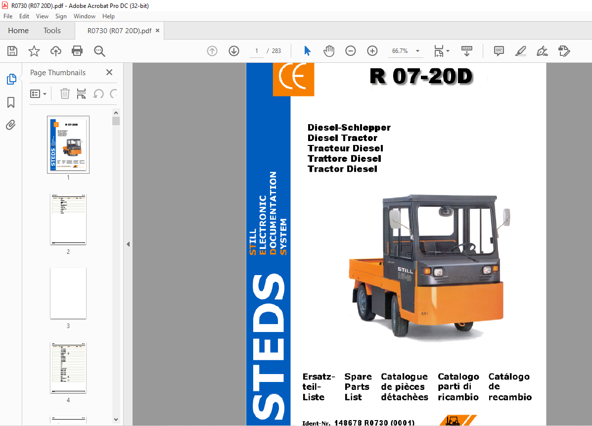592x426 pixels.
Task: Close the Page Thumbnails panel
Action: (x=109, y=72)
